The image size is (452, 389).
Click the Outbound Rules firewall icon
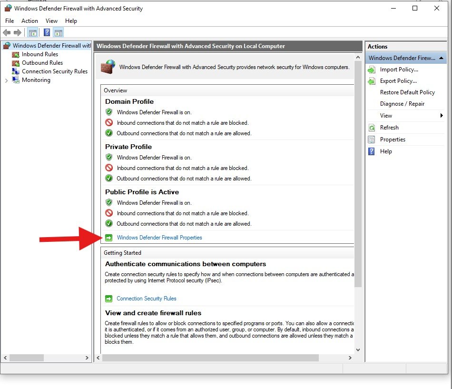tap(15, 63)
